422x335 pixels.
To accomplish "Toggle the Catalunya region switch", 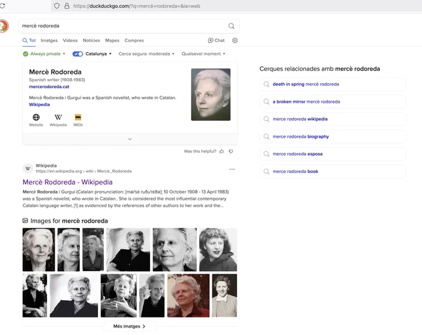I will (x=78, y=54).
